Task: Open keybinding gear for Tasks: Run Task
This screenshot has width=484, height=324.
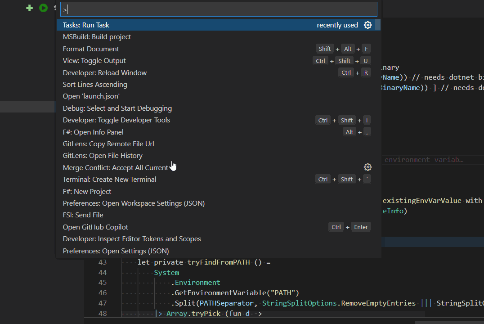Action: pos(367,25)
